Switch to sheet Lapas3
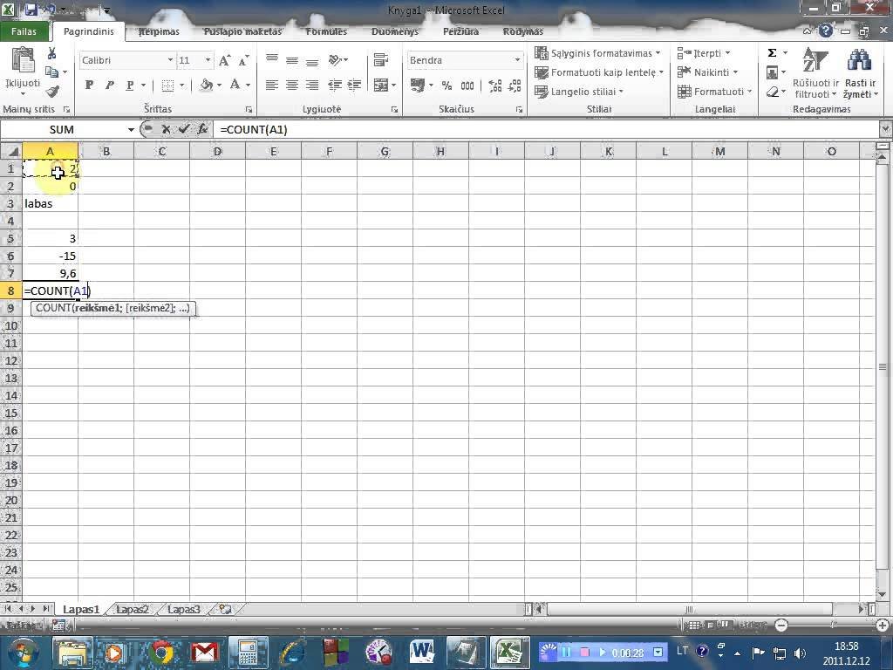The width and height of the screenshot is (893, 670). click(x=183, y=609)
